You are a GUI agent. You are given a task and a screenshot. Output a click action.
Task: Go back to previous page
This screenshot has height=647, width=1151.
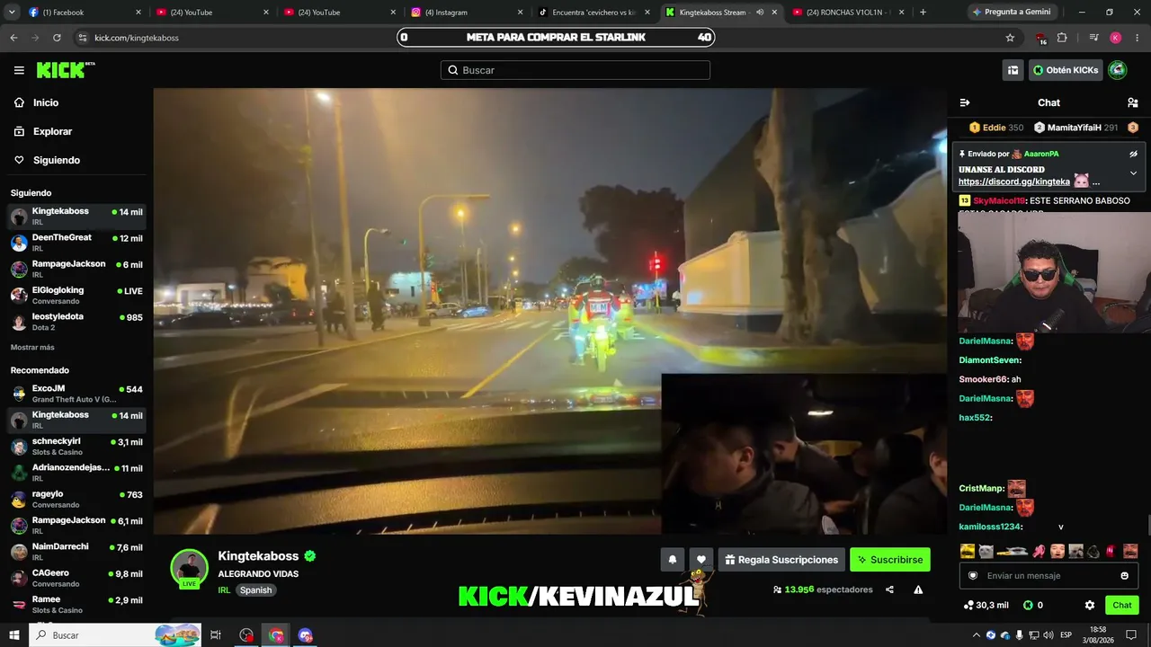pos(13,38)
